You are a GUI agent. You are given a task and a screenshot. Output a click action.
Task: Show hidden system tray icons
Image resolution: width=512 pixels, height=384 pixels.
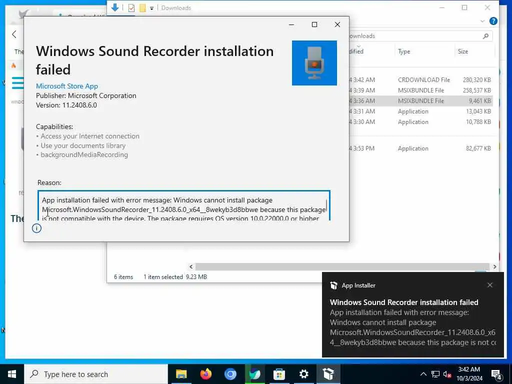coord(423,374)
